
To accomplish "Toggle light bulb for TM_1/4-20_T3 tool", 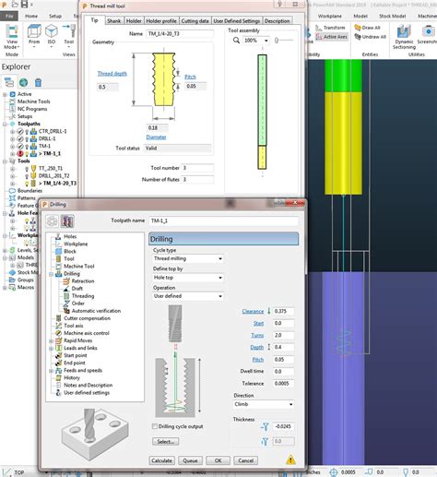I will click(x=27, y=184).
